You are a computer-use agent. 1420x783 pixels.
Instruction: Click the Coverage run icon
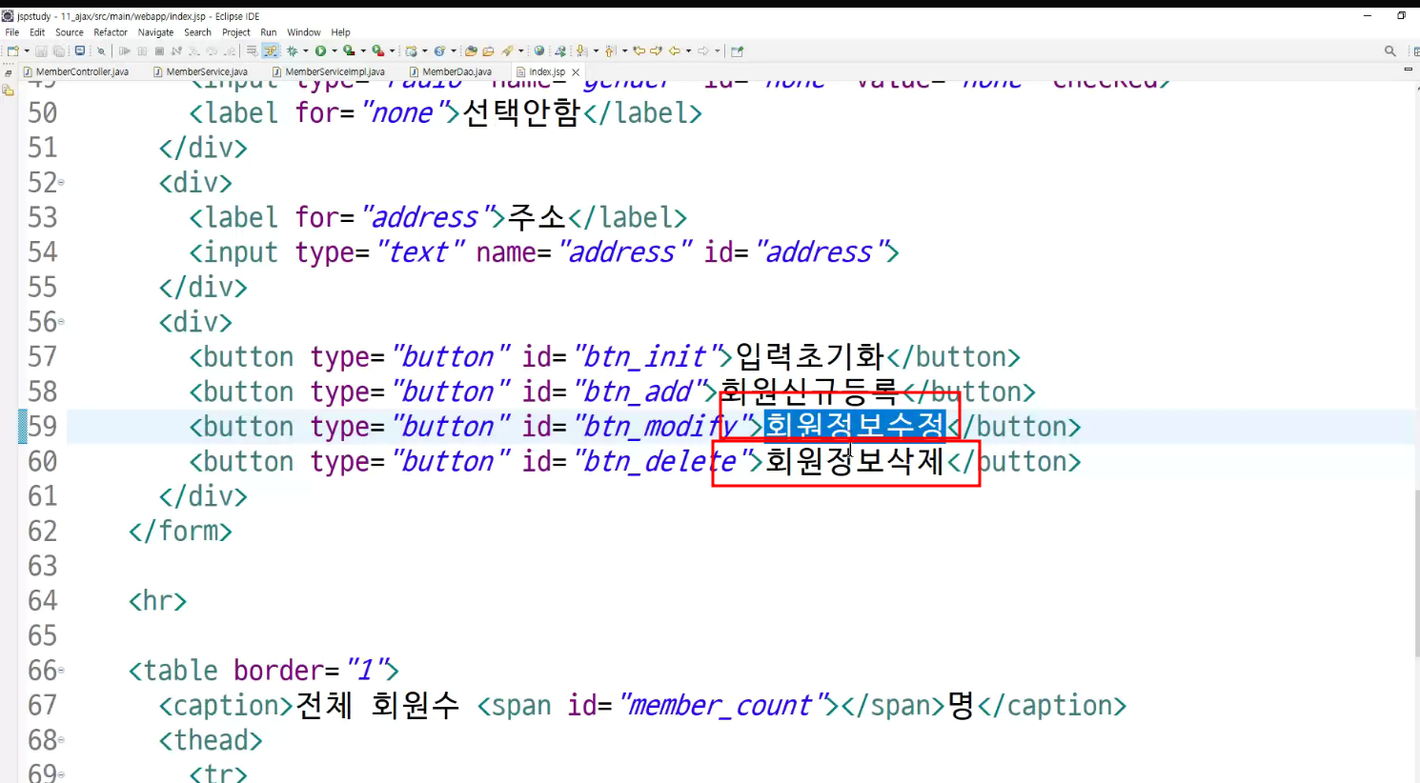click(x=349, y=50)
